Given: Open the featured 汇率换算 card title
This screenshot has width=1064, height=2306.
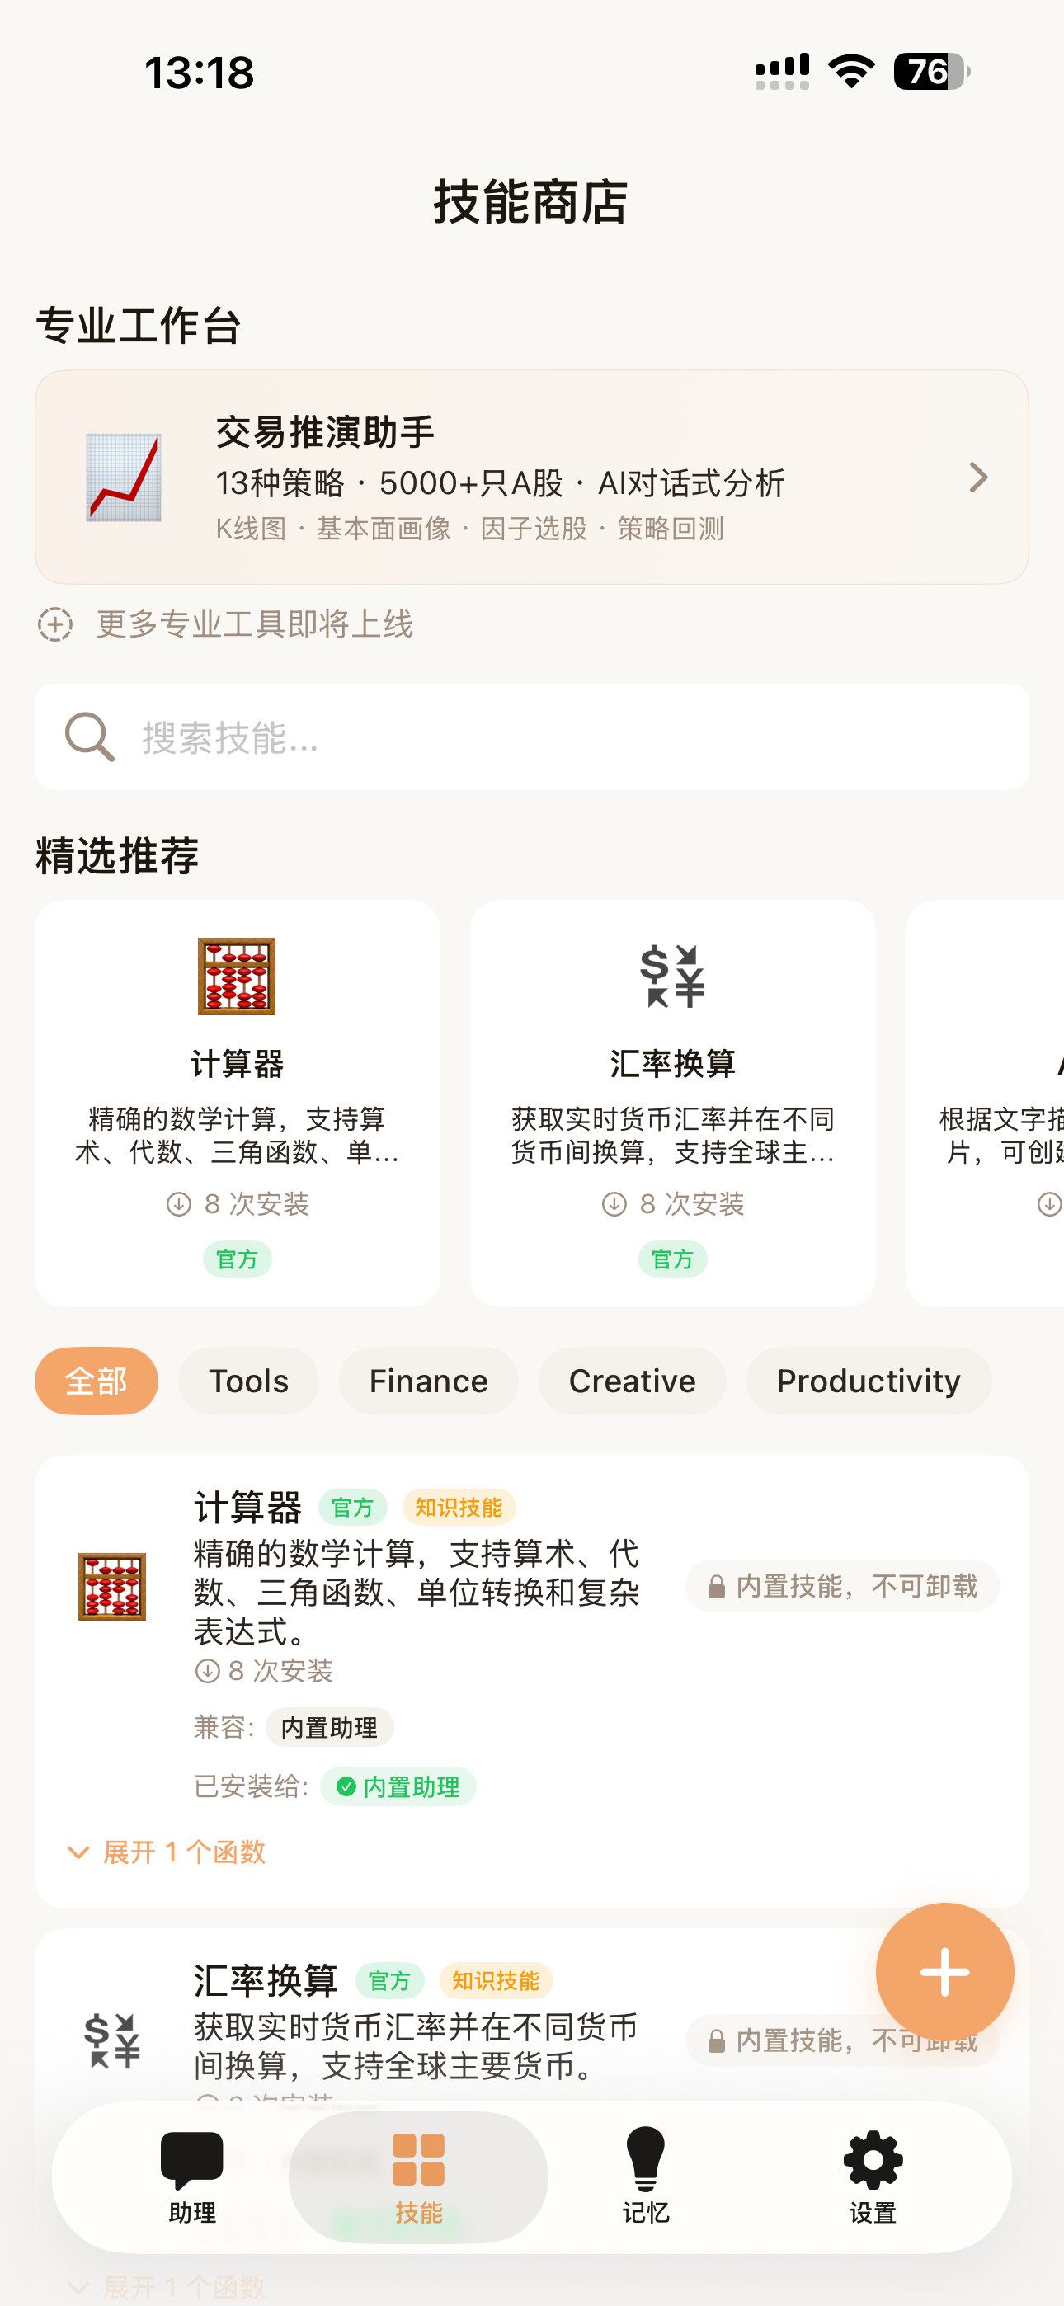Looking at the screenshot, I should pos(672,1063).
